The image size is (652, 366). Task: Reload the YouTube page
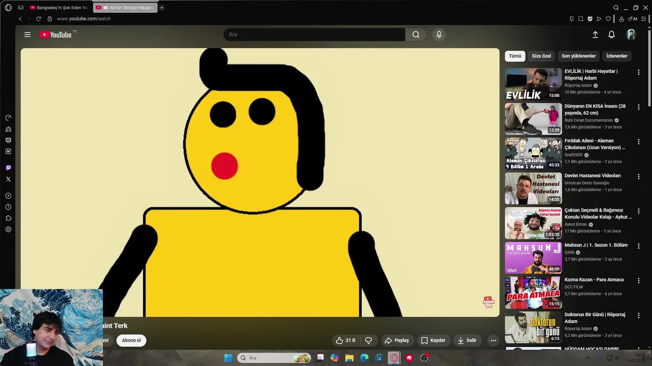pyautogui.click(x=38, y=19)
